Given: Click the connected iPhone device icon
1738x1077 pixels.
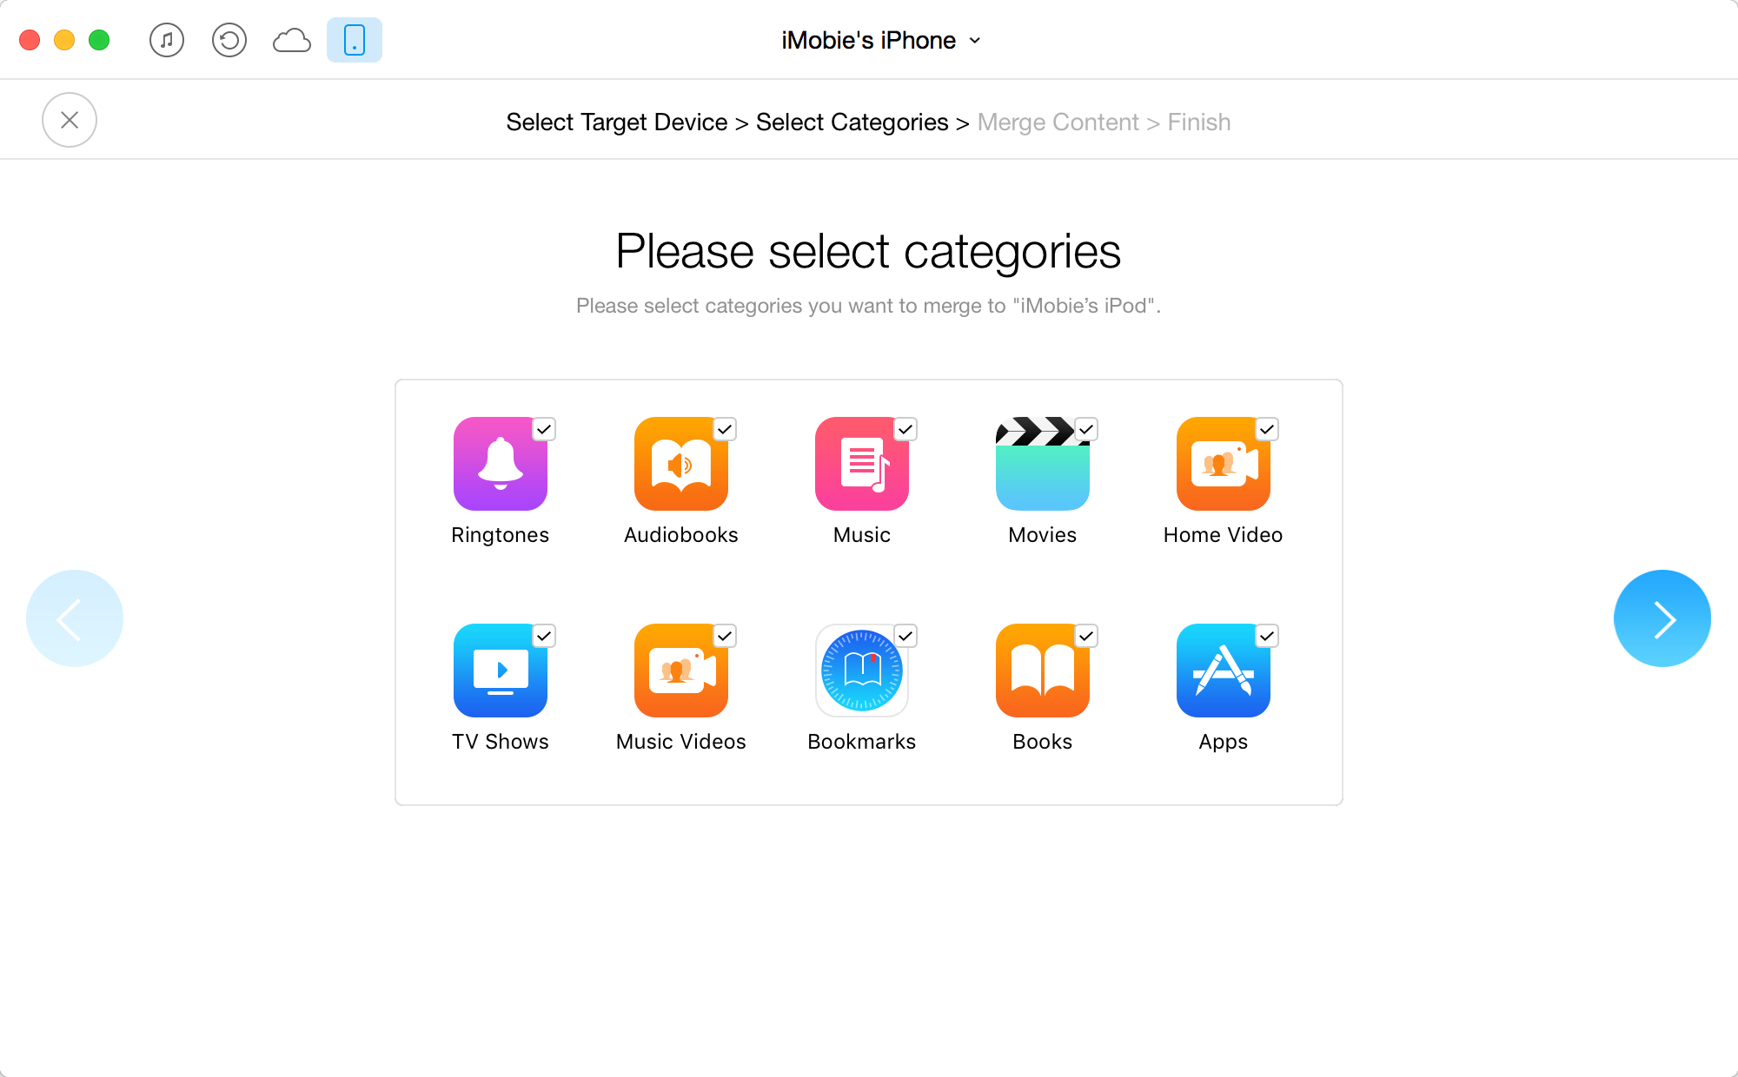Looking at the screenshot, I should click(x=354, y=40).
